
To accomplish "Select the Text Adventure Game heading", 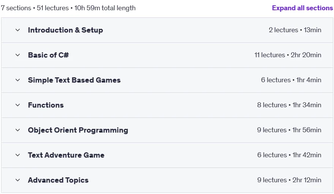I will click(66, 155).
